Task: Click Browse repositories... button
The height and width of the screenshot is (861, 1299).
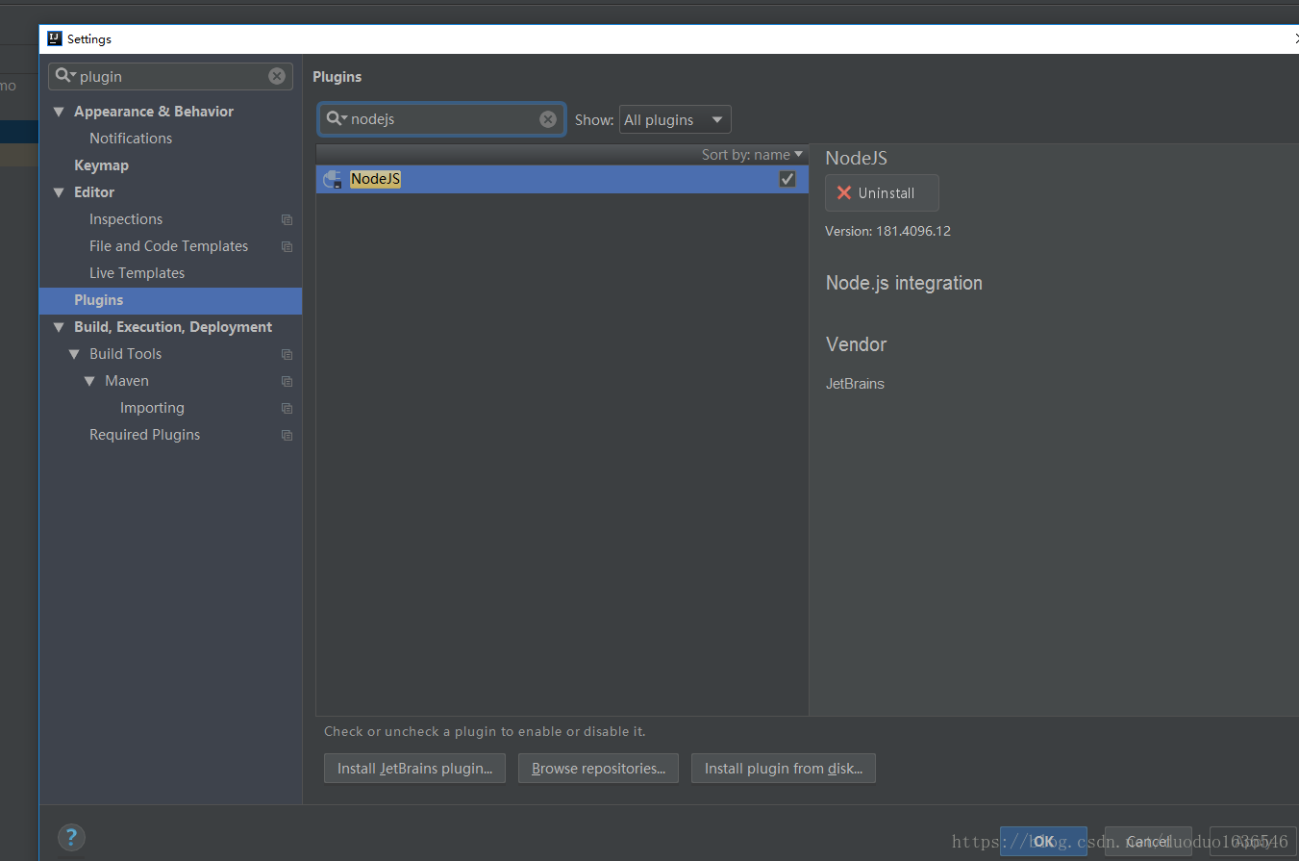Action: click(598, 769)
